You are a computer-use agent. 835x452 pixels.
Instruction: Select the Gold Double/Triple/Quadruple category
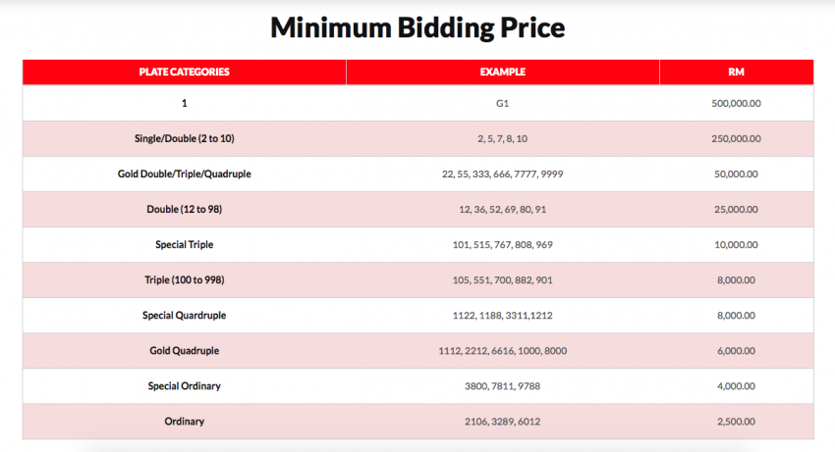184,174
